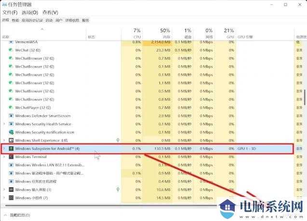Click the horizontal scrollbar at the list bottom

111,206
